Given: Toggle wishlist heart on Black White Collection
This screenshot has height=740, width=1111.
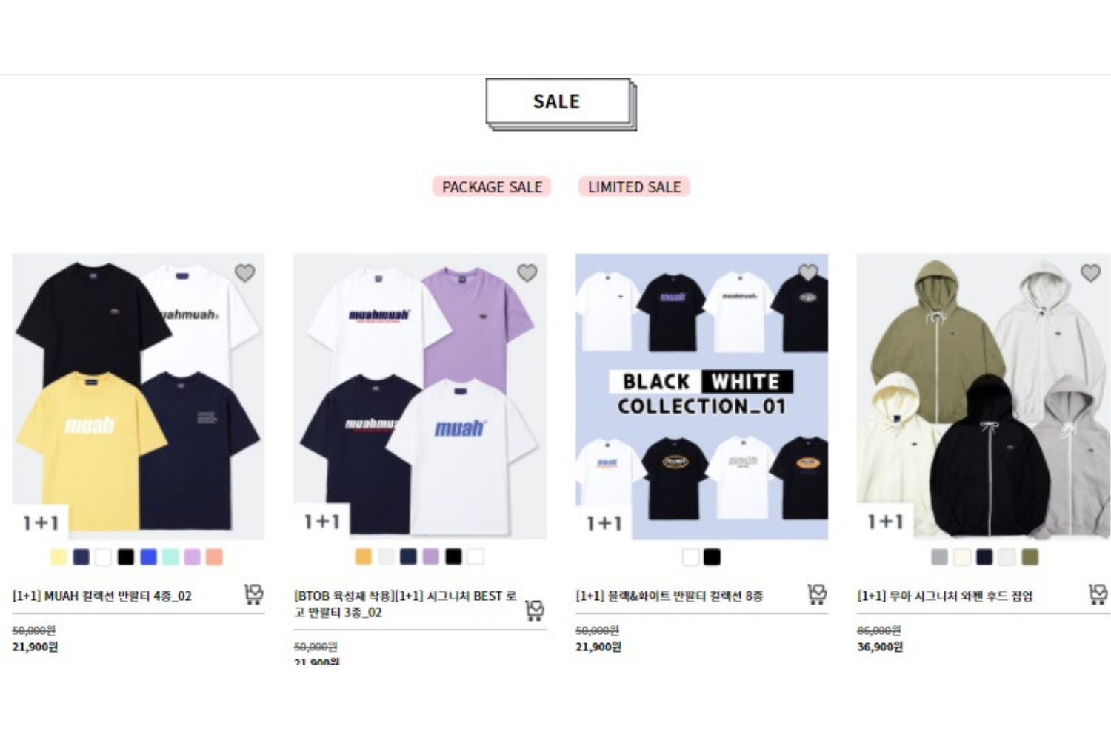Looking at the screenshot, I should 808,273.
